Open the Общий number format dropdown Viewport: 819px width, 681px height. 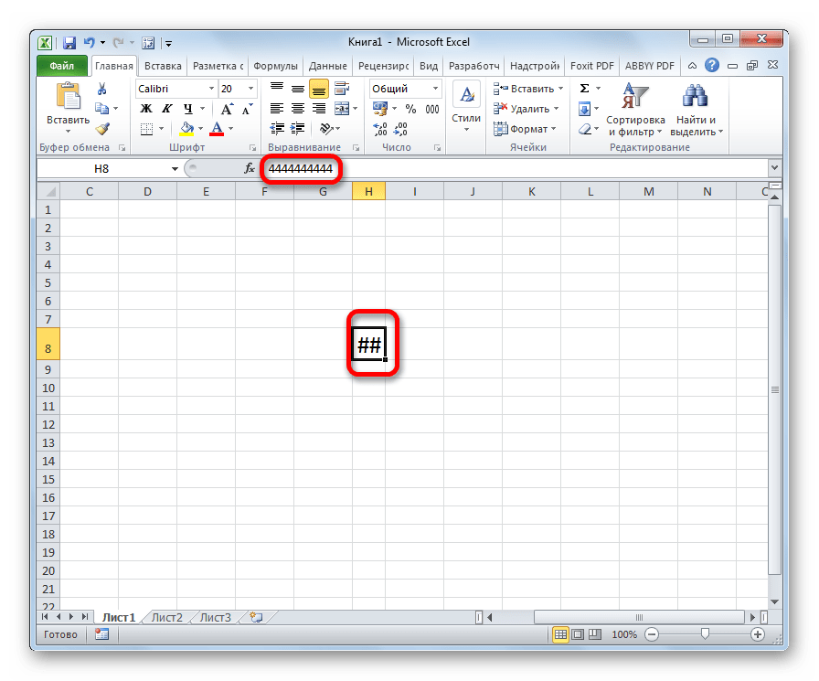[x=435, y=89]
